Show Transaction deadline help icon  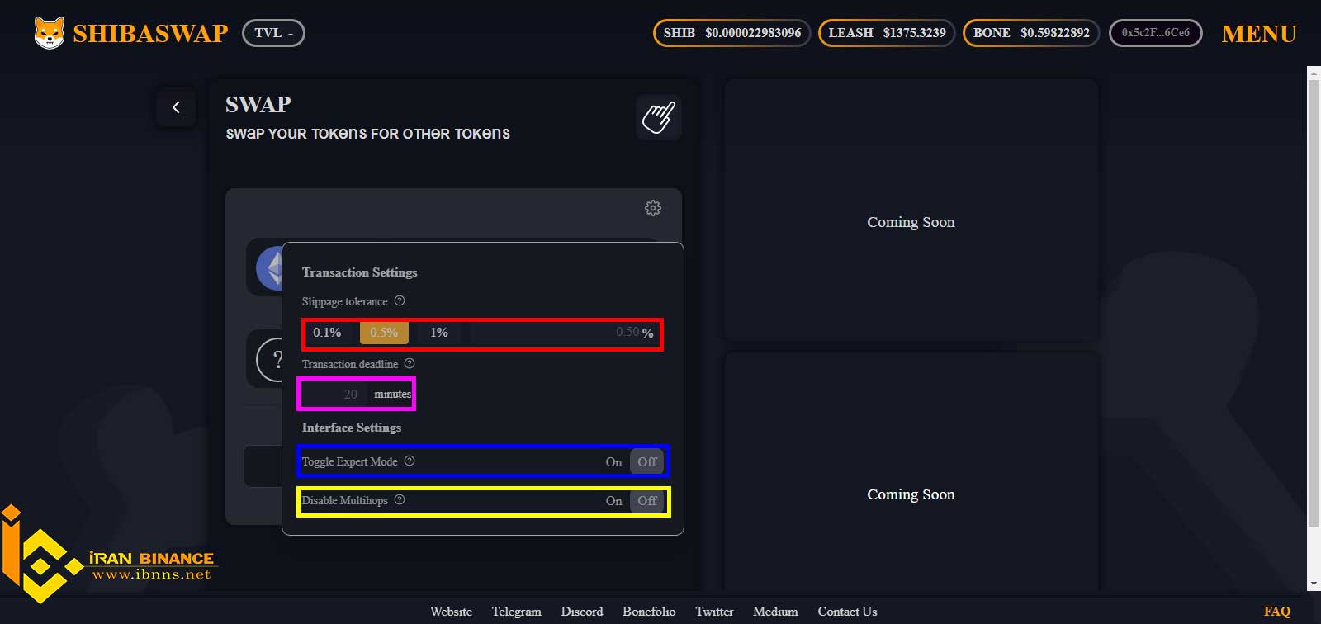click(410, 364)
